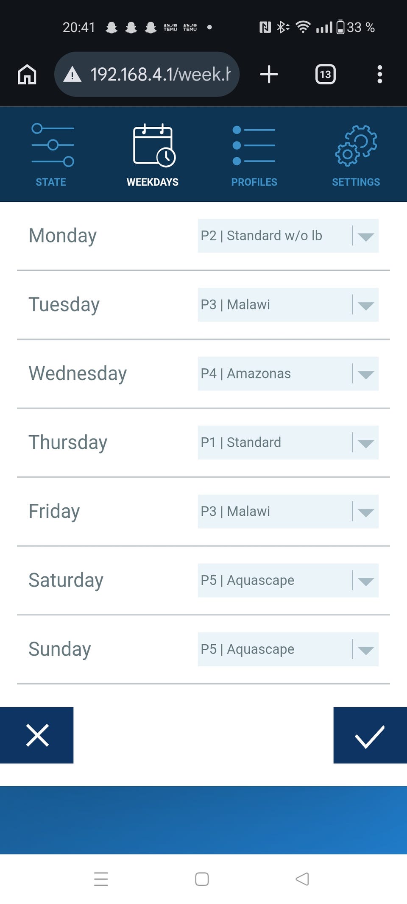This screenshot has height=904, width=407.
Task: Open browser three-dot menu
Action: pyautogui.click(x=379, y=75)
